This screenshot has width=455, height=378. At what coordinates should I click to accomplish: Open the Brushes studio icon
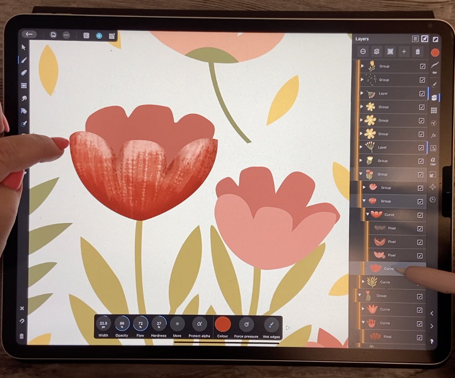434,84
